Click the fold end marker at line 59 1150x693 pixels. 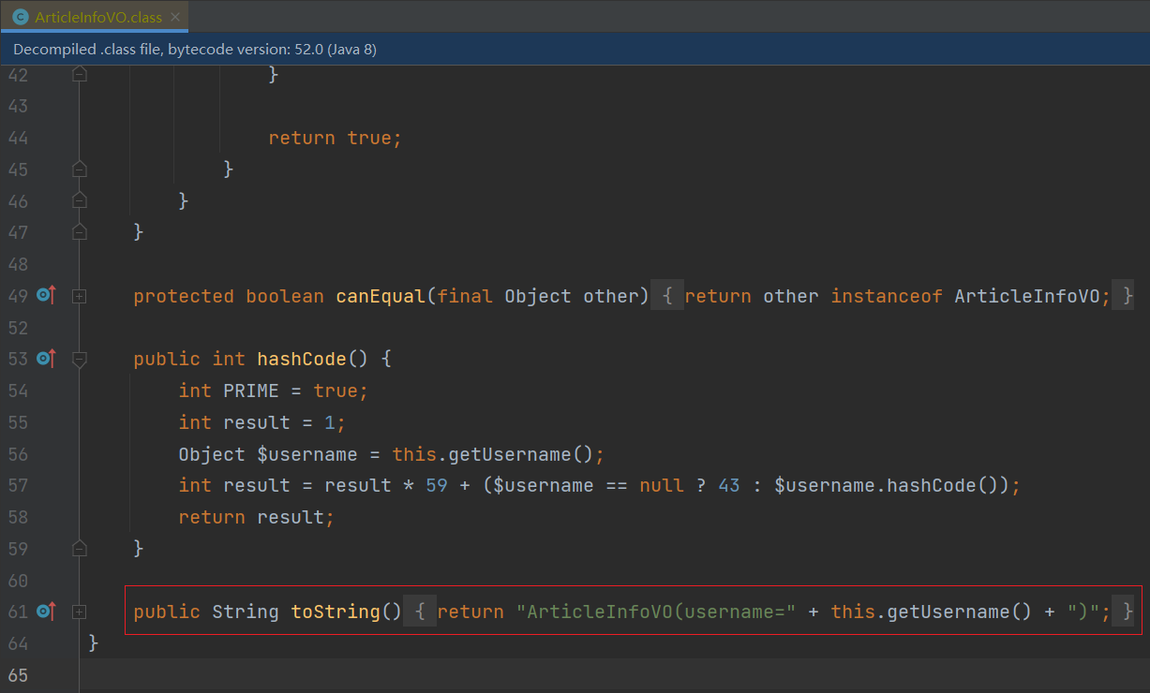(80, 548)
